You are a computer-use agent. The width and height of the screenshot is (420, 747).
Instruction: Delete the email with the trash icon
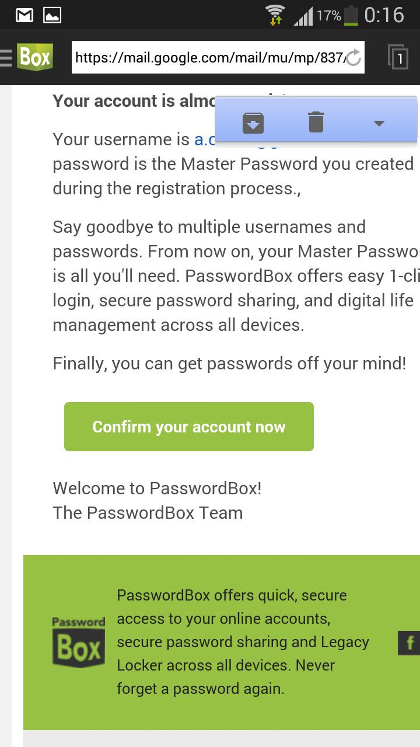[317, 121]
